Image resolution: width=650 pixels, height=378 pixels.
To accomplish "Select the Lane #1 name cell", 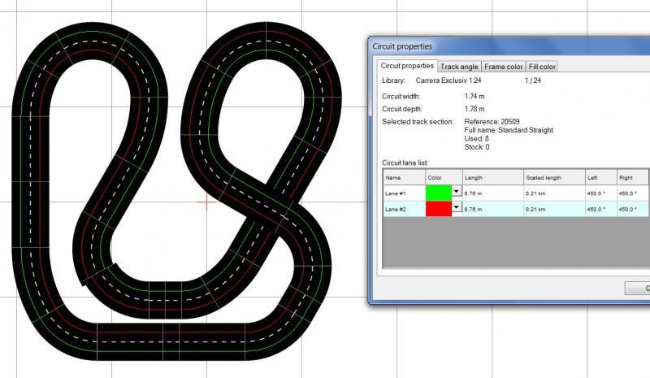I will click(402, 193).
